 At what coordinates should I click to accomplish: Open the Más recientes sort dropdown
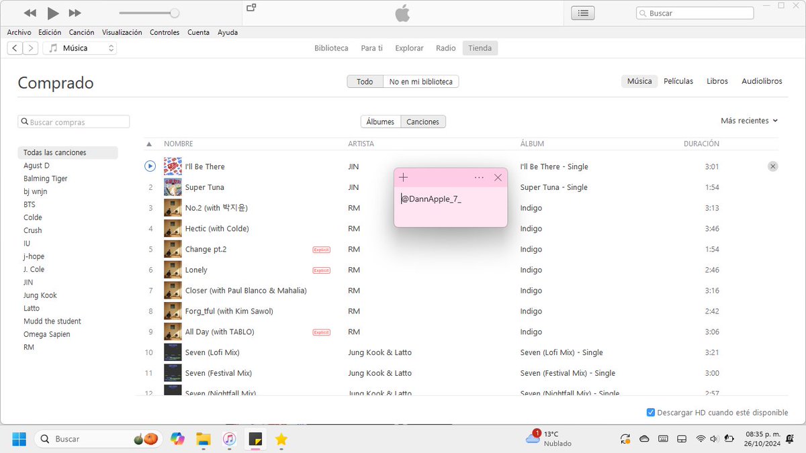click(749, 121)
